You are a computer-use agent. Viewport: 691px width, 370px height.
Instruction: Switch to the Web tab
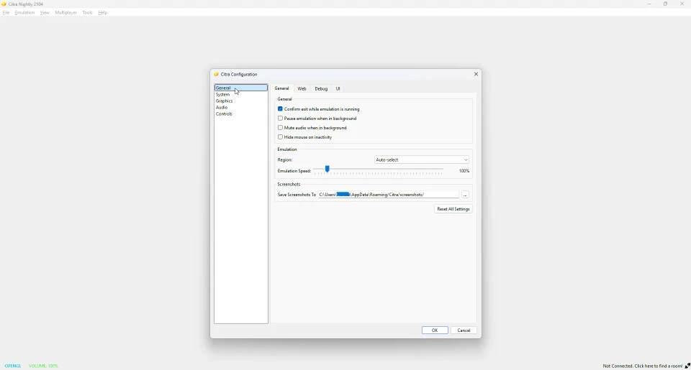[x=302, y=88]
